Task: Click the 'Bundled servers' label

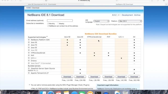Action: point(34,66)
